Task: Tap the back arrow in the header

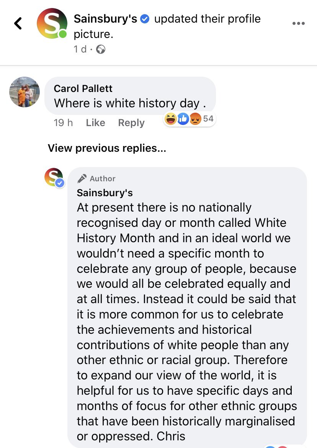Action: tap(18, 24)
